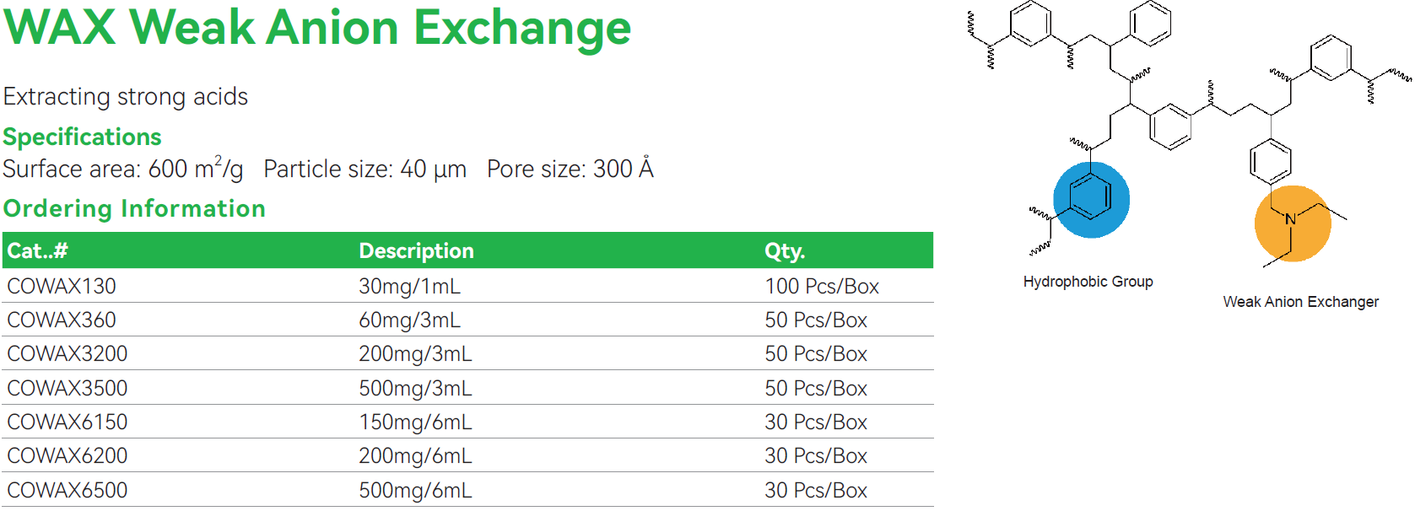Click the 100 Pcs/Box quantity cell

pos(822,286)
